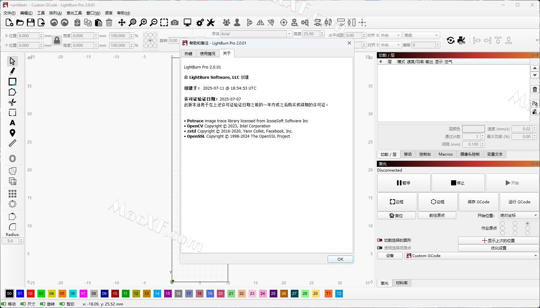Click the Save file icon
Image resolution: width=540 pixels, height=308 pixels.
click(x=31, y=22)
